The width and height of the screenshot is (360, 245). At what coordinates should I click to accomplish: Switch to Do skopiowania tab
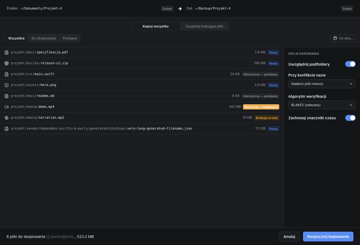[x=44, y=38]
